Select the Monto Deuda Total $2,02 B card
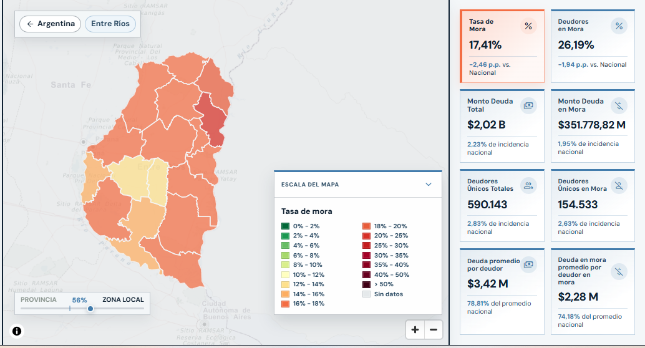Viewport: 645px width, 348px height. coord(502,126)
